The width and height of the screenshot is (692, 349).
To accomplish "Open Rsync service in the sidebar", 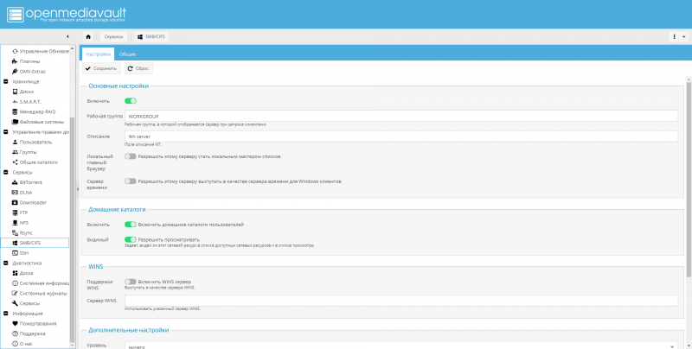I will point(26,232).
